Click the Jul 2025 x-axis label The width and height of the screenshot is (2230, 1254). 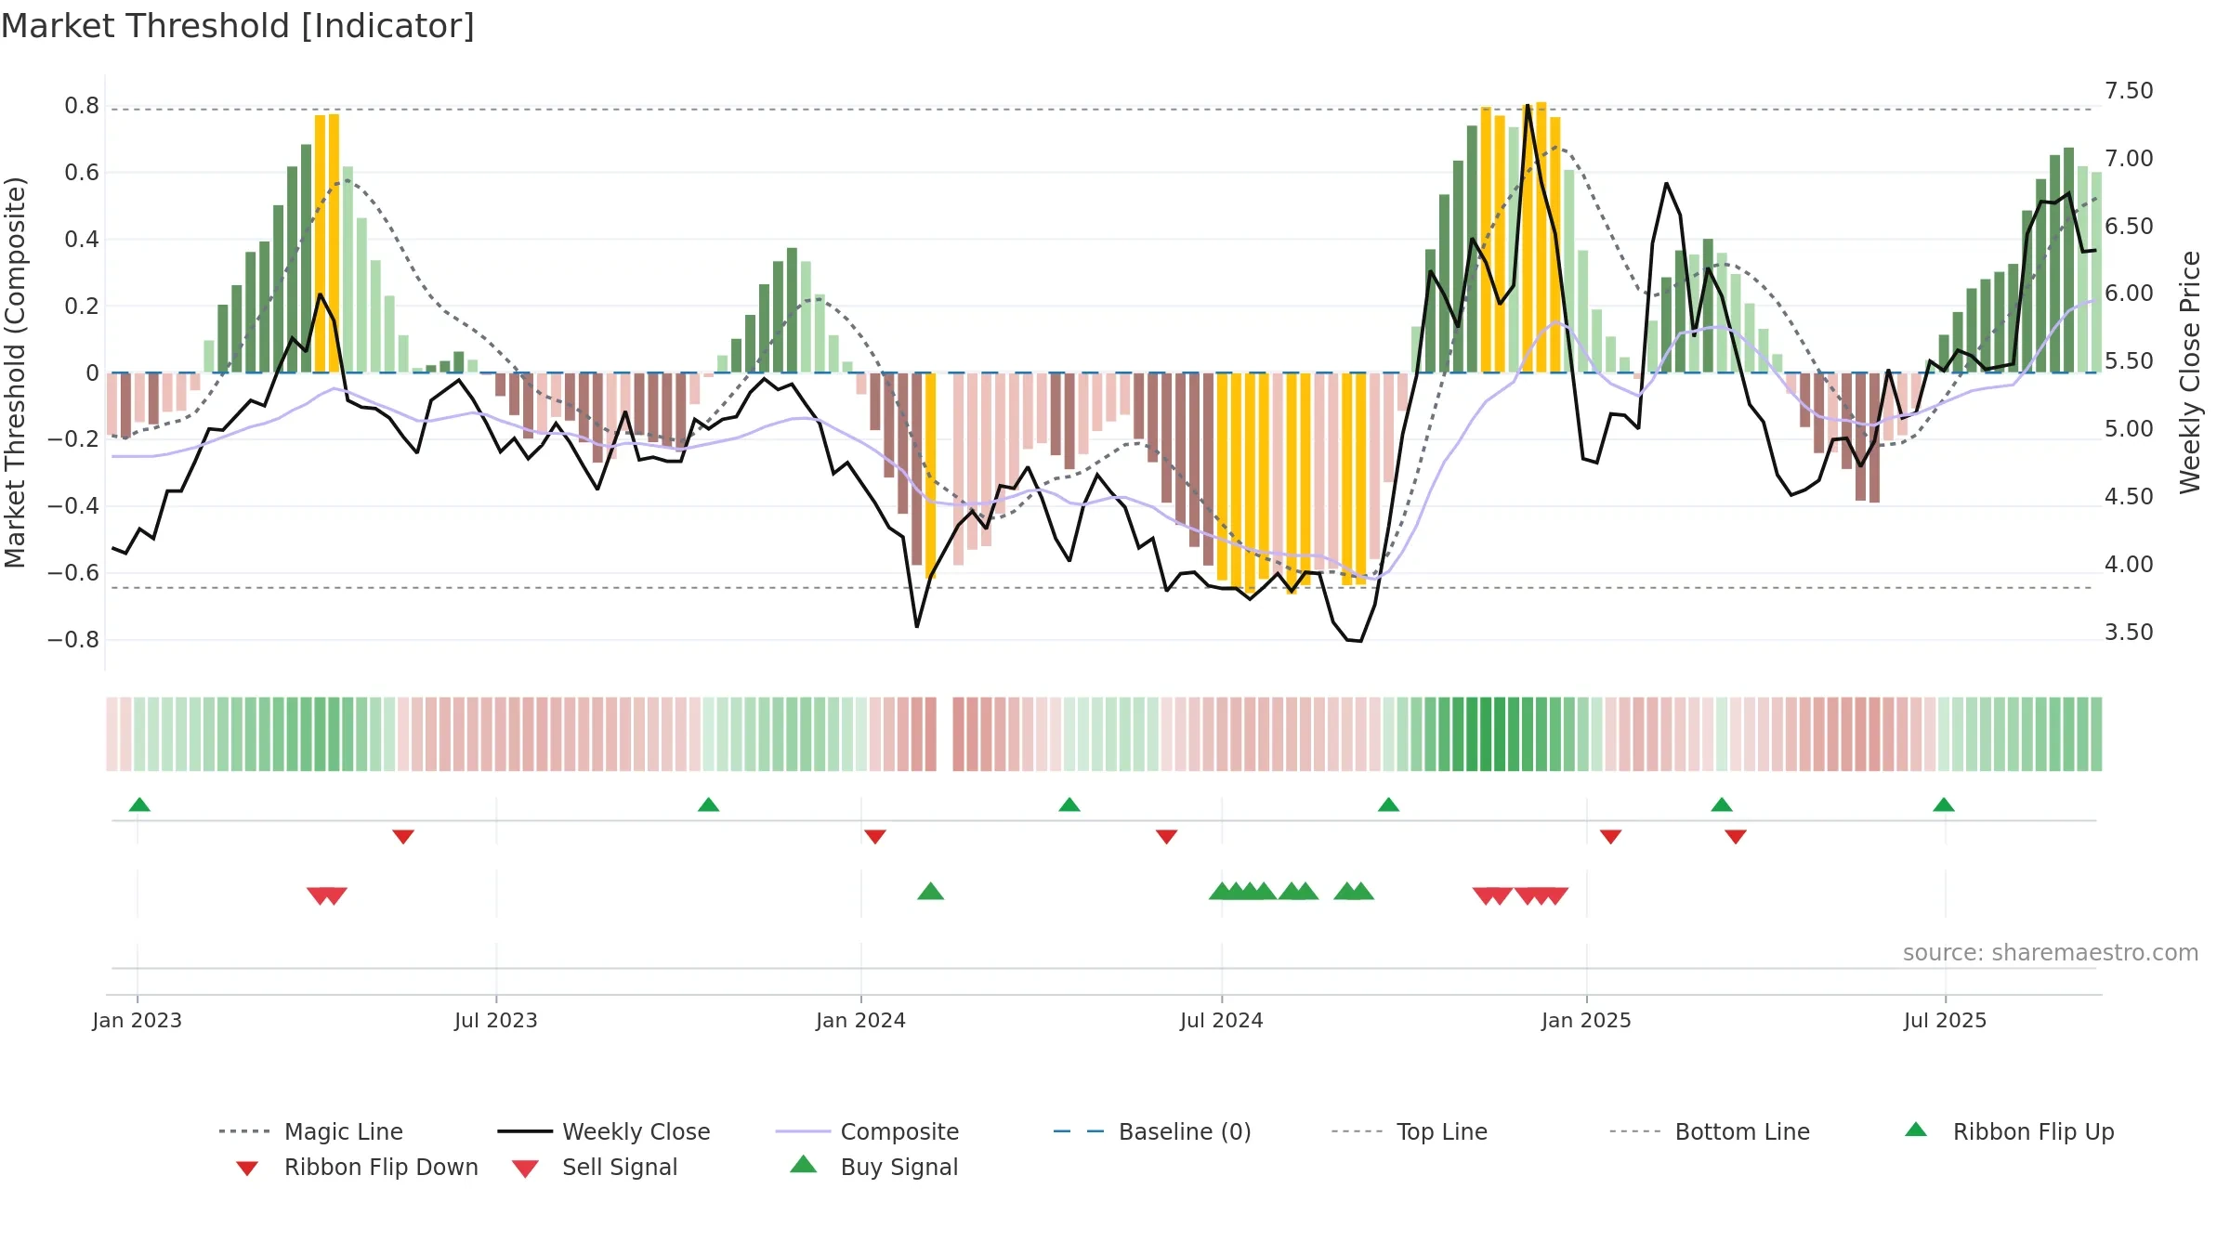pyautogui.click(x=1946, y=1020)
